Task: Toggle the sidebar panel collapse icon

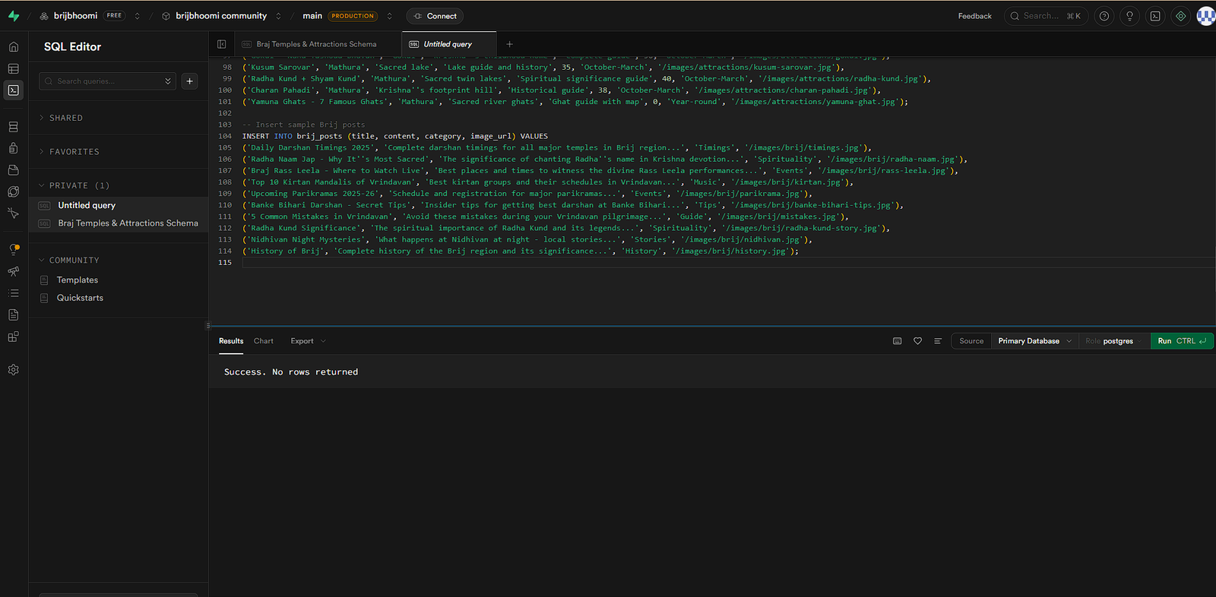Action: [222, 44]
